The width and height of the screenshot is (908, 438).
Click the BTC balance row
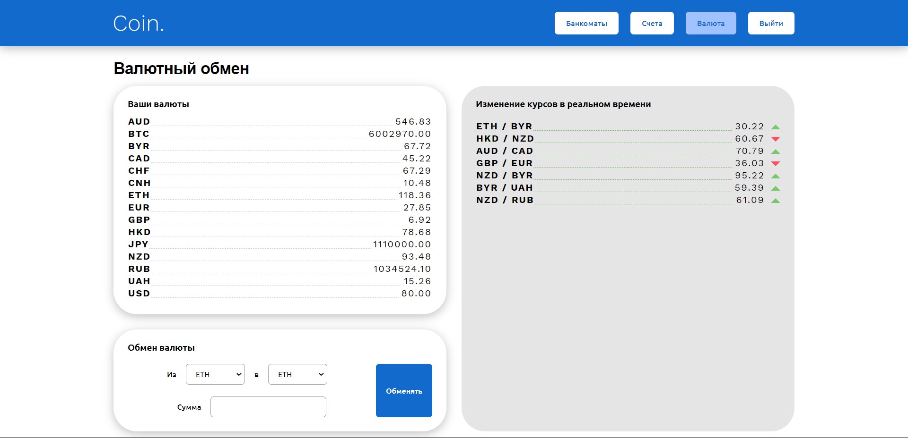(279, 134)
